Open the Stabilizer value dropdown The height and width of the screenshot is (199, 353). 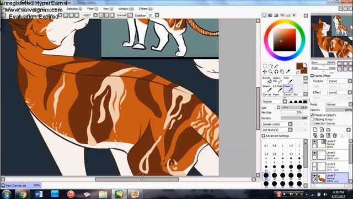157,15
